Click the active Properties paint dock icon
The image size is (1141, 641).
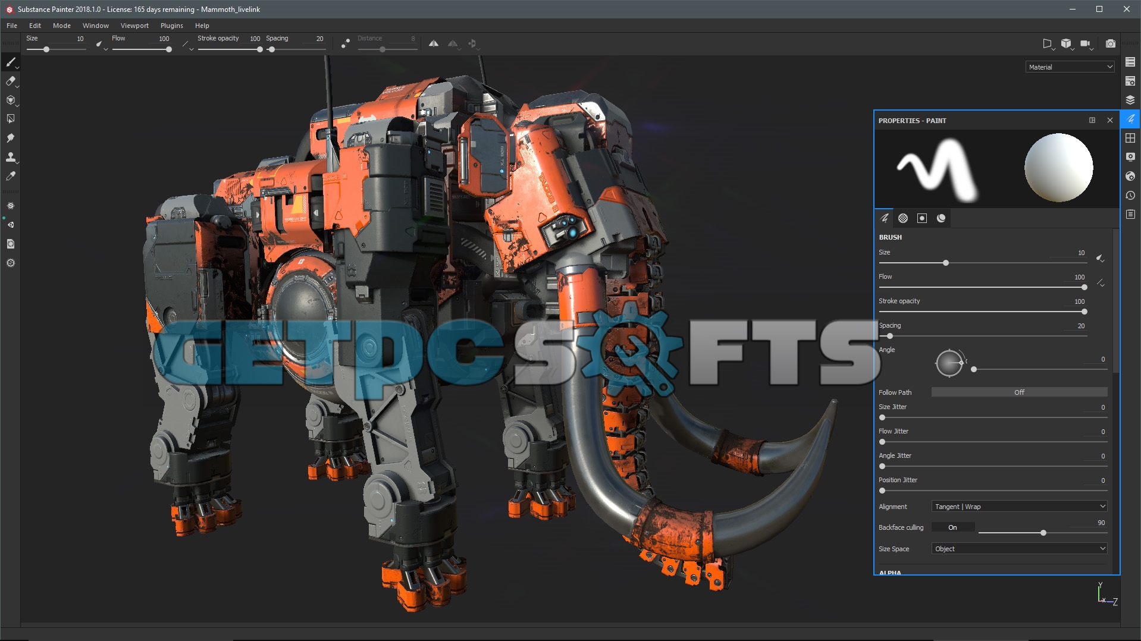[x=1130, y=119]
